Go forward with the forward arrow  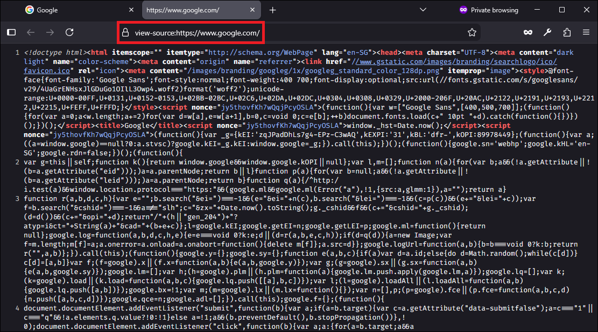point(50,32)
